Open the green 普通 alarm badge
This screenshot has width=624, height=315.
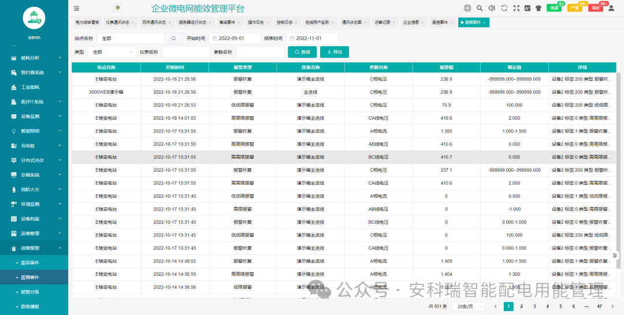[x=555, y=7]
